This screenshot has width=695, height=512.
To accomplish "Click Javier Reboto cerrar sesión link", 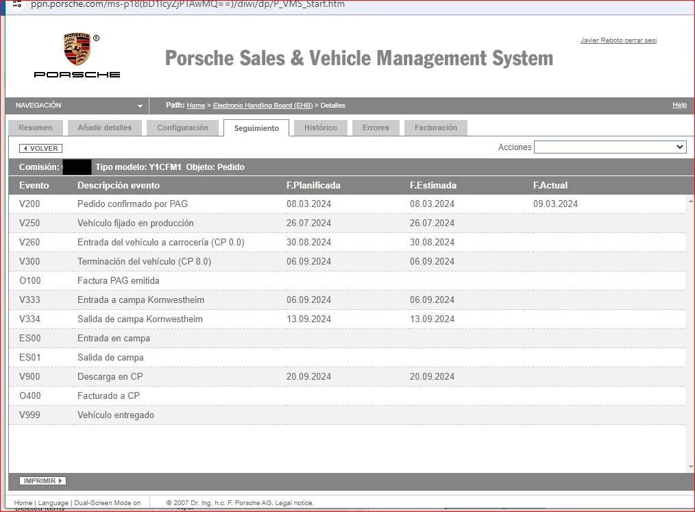I will pos(618,40).
